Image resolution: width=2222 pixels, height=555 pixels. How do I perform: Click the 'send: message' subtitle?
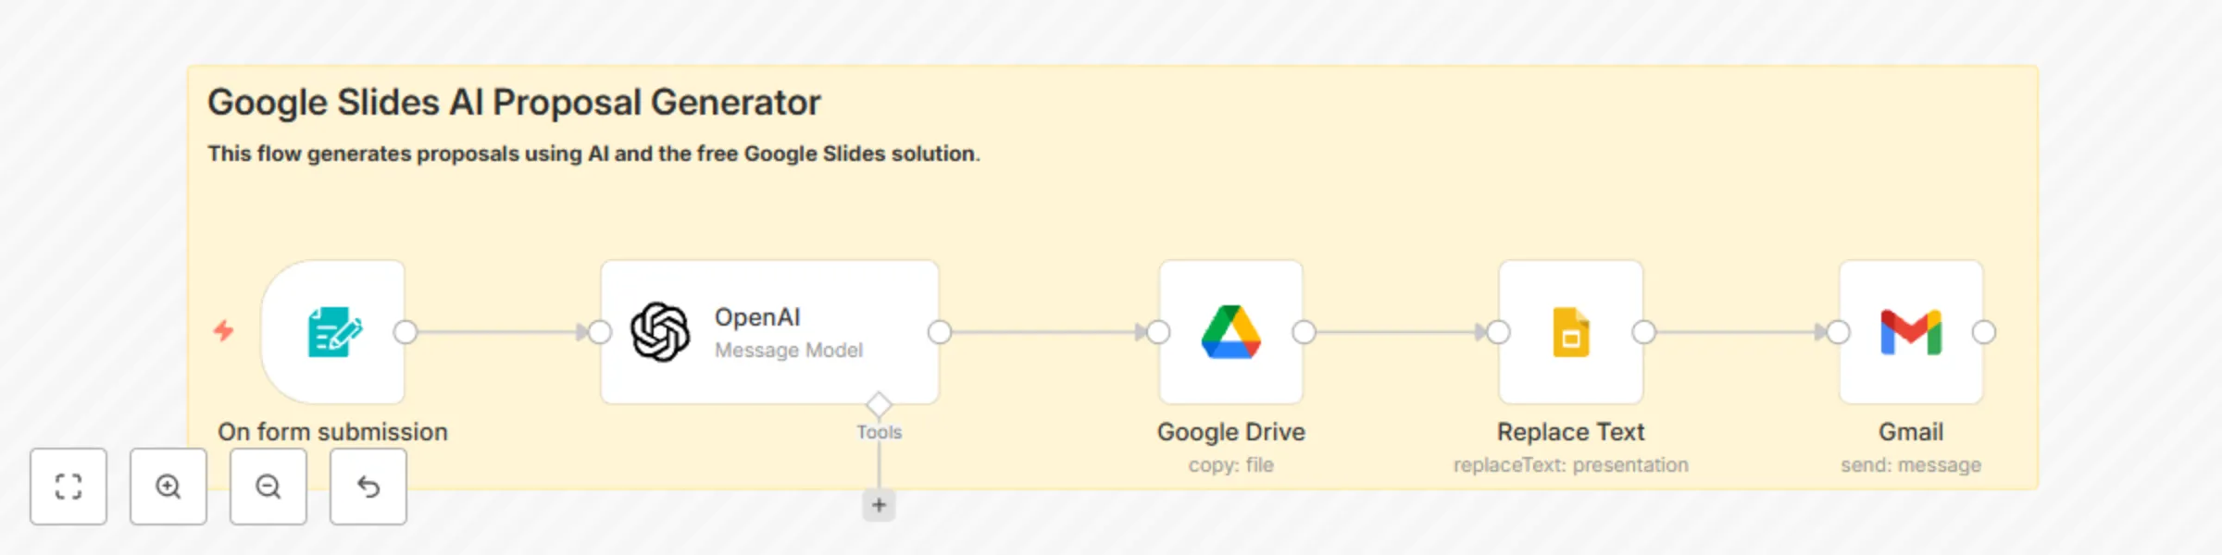tap(1911, 464)
